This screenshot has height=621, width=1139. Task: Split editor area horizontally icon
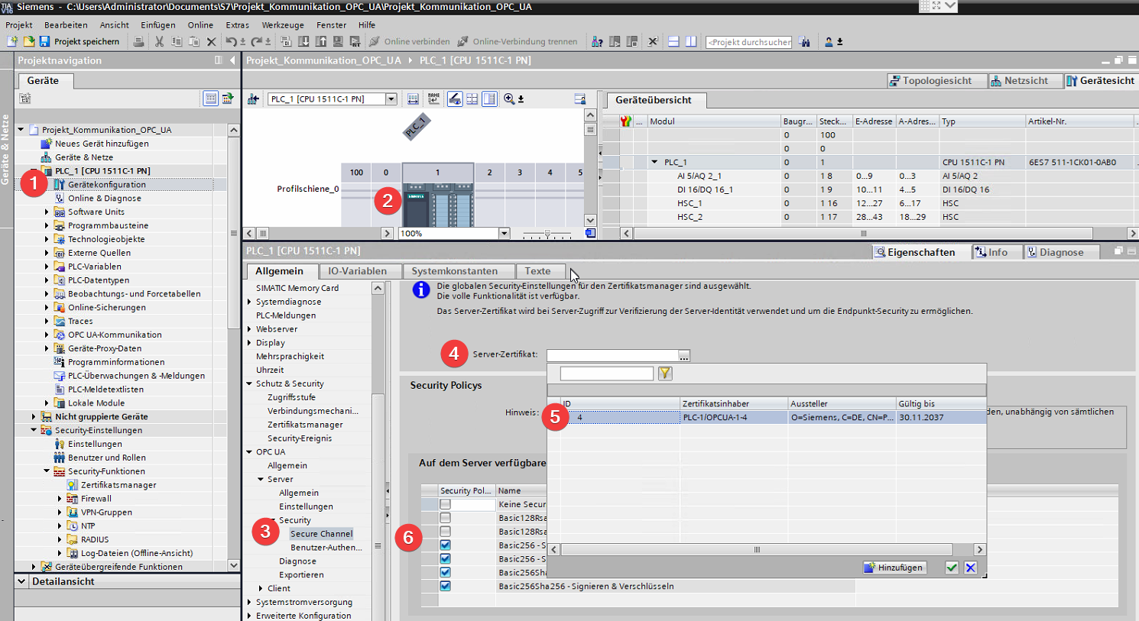pyautogui.click(x=673, y=41)
